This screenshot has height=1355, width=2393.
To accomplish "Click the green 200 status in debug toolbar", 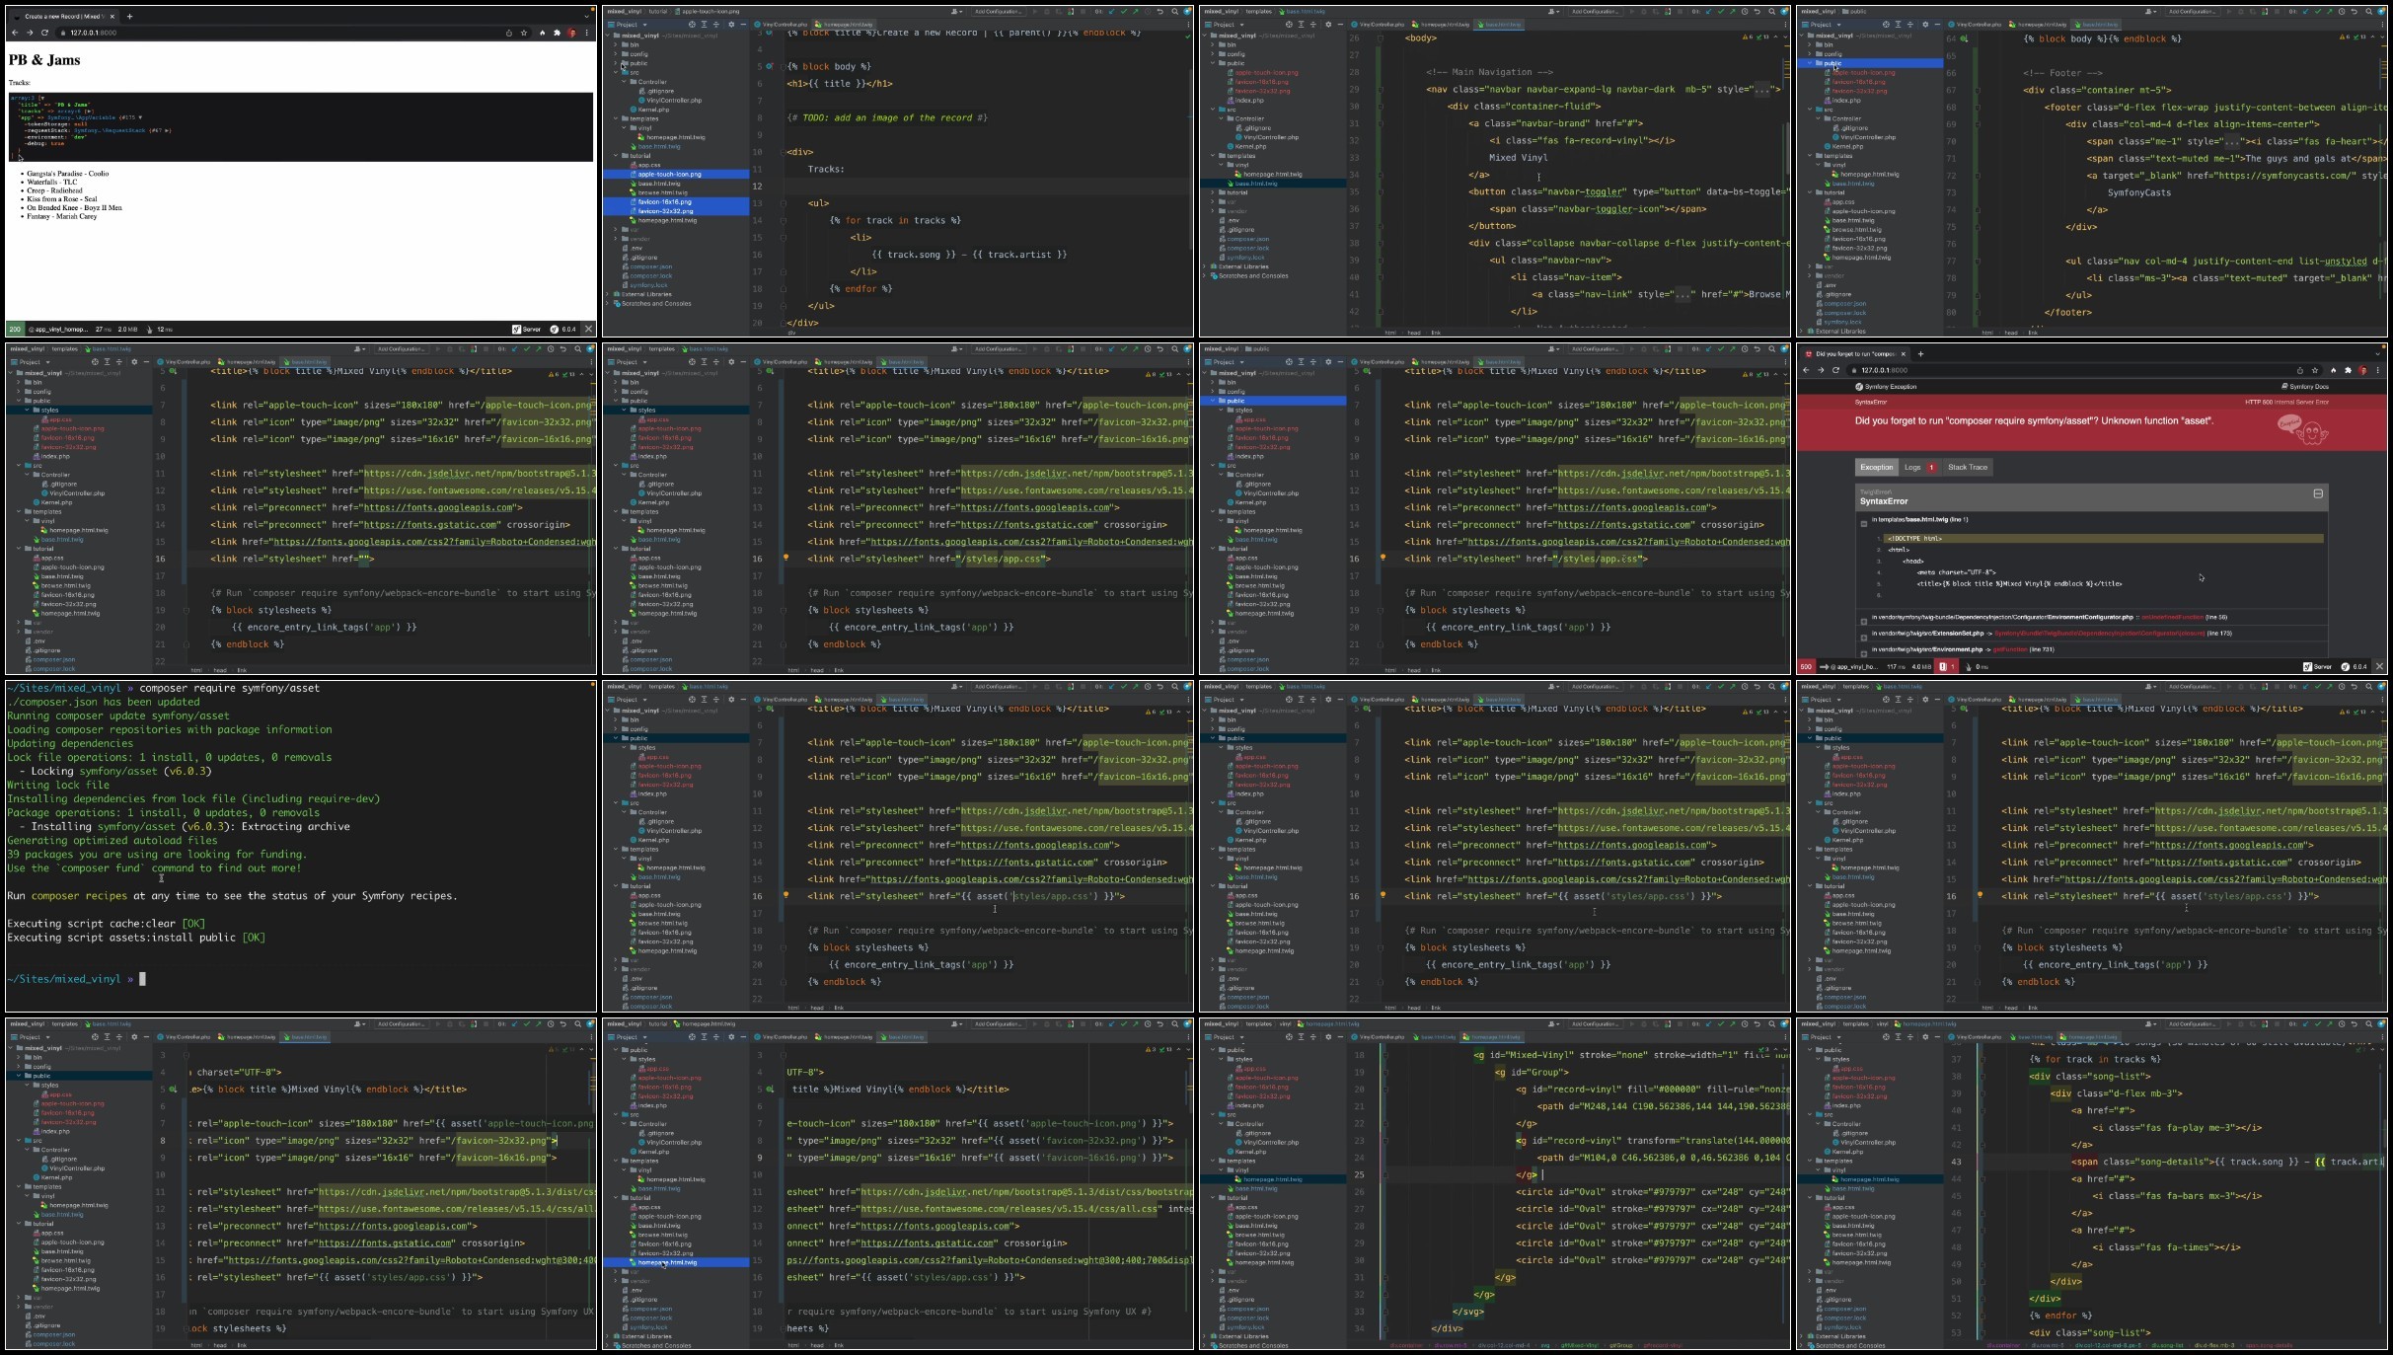I will pos(15,329).
